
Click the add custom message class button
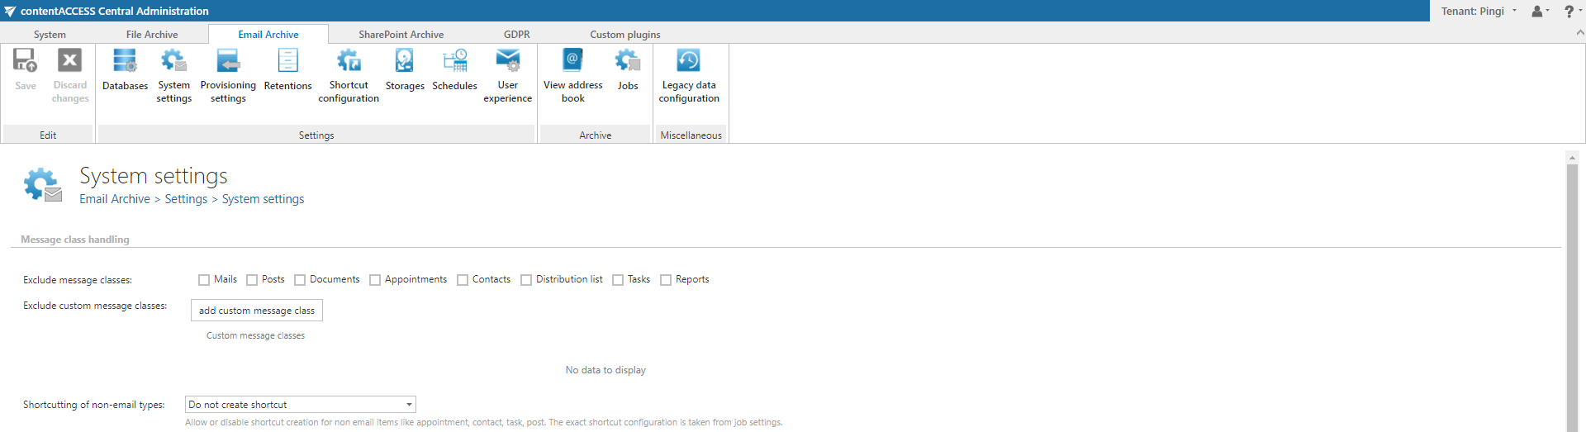point(257,311)
